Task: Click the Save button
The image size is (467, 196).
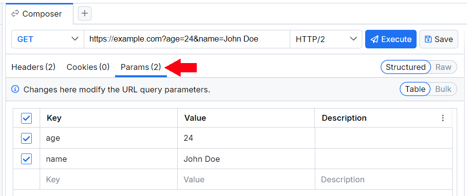Action: (x=439, y=39)
